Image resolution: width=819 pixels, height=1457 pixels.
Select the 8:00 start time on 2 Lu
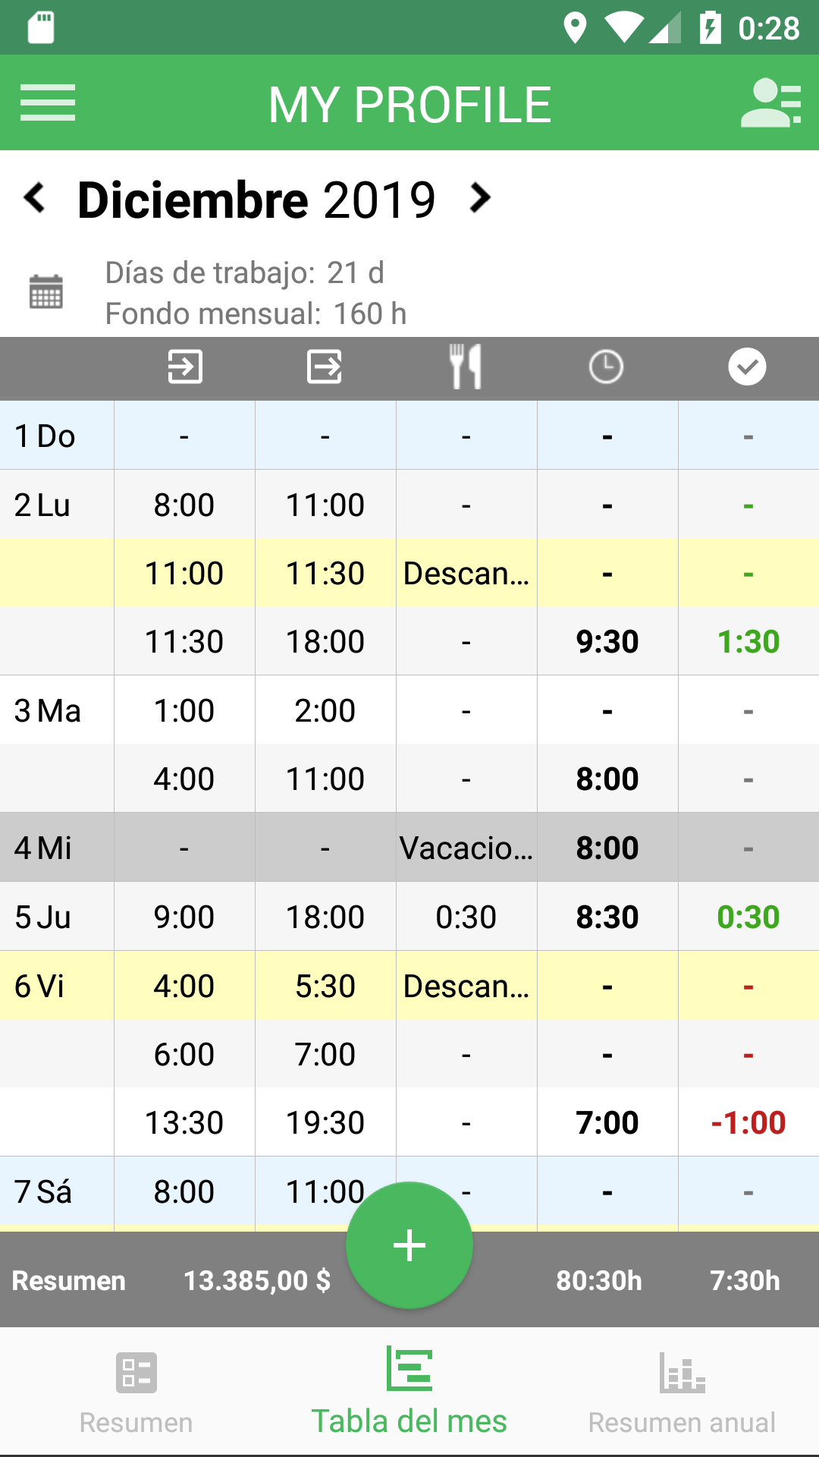(x=184, y=505)
